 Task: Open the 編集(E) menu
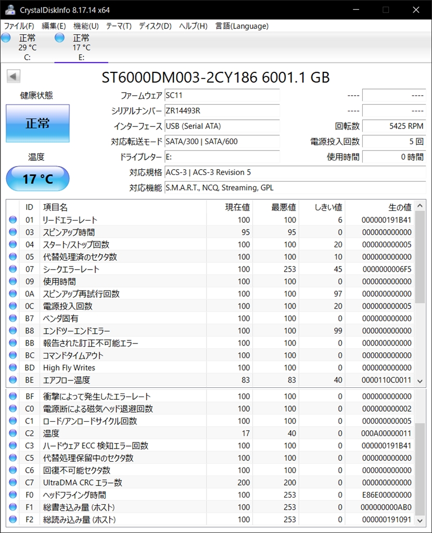[x=54, y=26]
